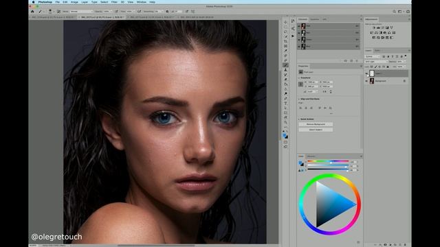Open the Apple menu
This screenshot has height=247, width=440.
34,2
